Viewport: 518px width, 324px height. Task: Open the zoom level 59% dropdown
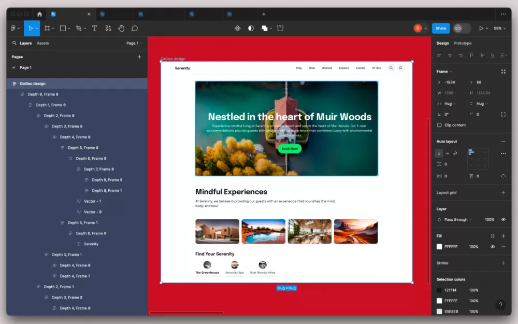tap(499, 29)
